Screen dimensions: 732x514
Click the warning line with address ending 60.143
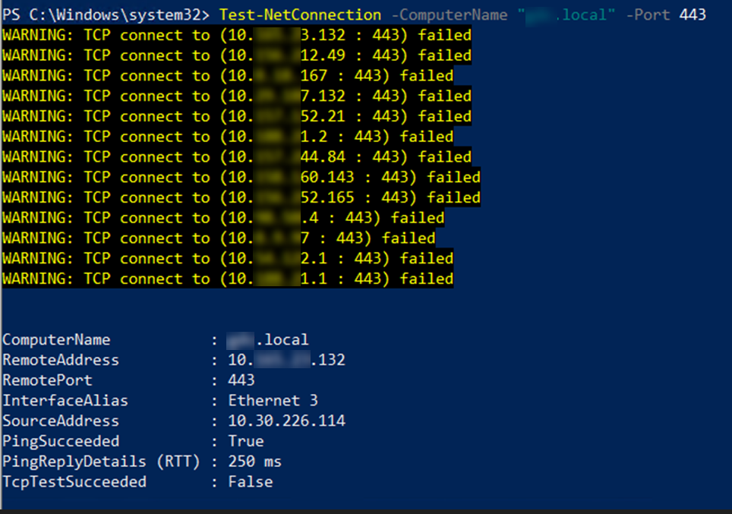[241, 177]
